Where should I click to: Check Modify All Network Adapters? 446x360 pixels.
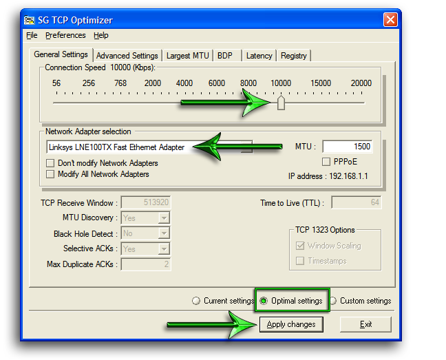pyautogui.click(x=50, y=174)
